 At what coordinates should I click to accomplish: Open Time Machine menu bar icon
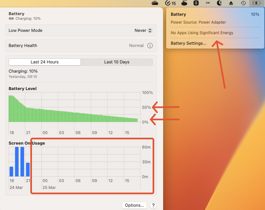pos(243,3)
